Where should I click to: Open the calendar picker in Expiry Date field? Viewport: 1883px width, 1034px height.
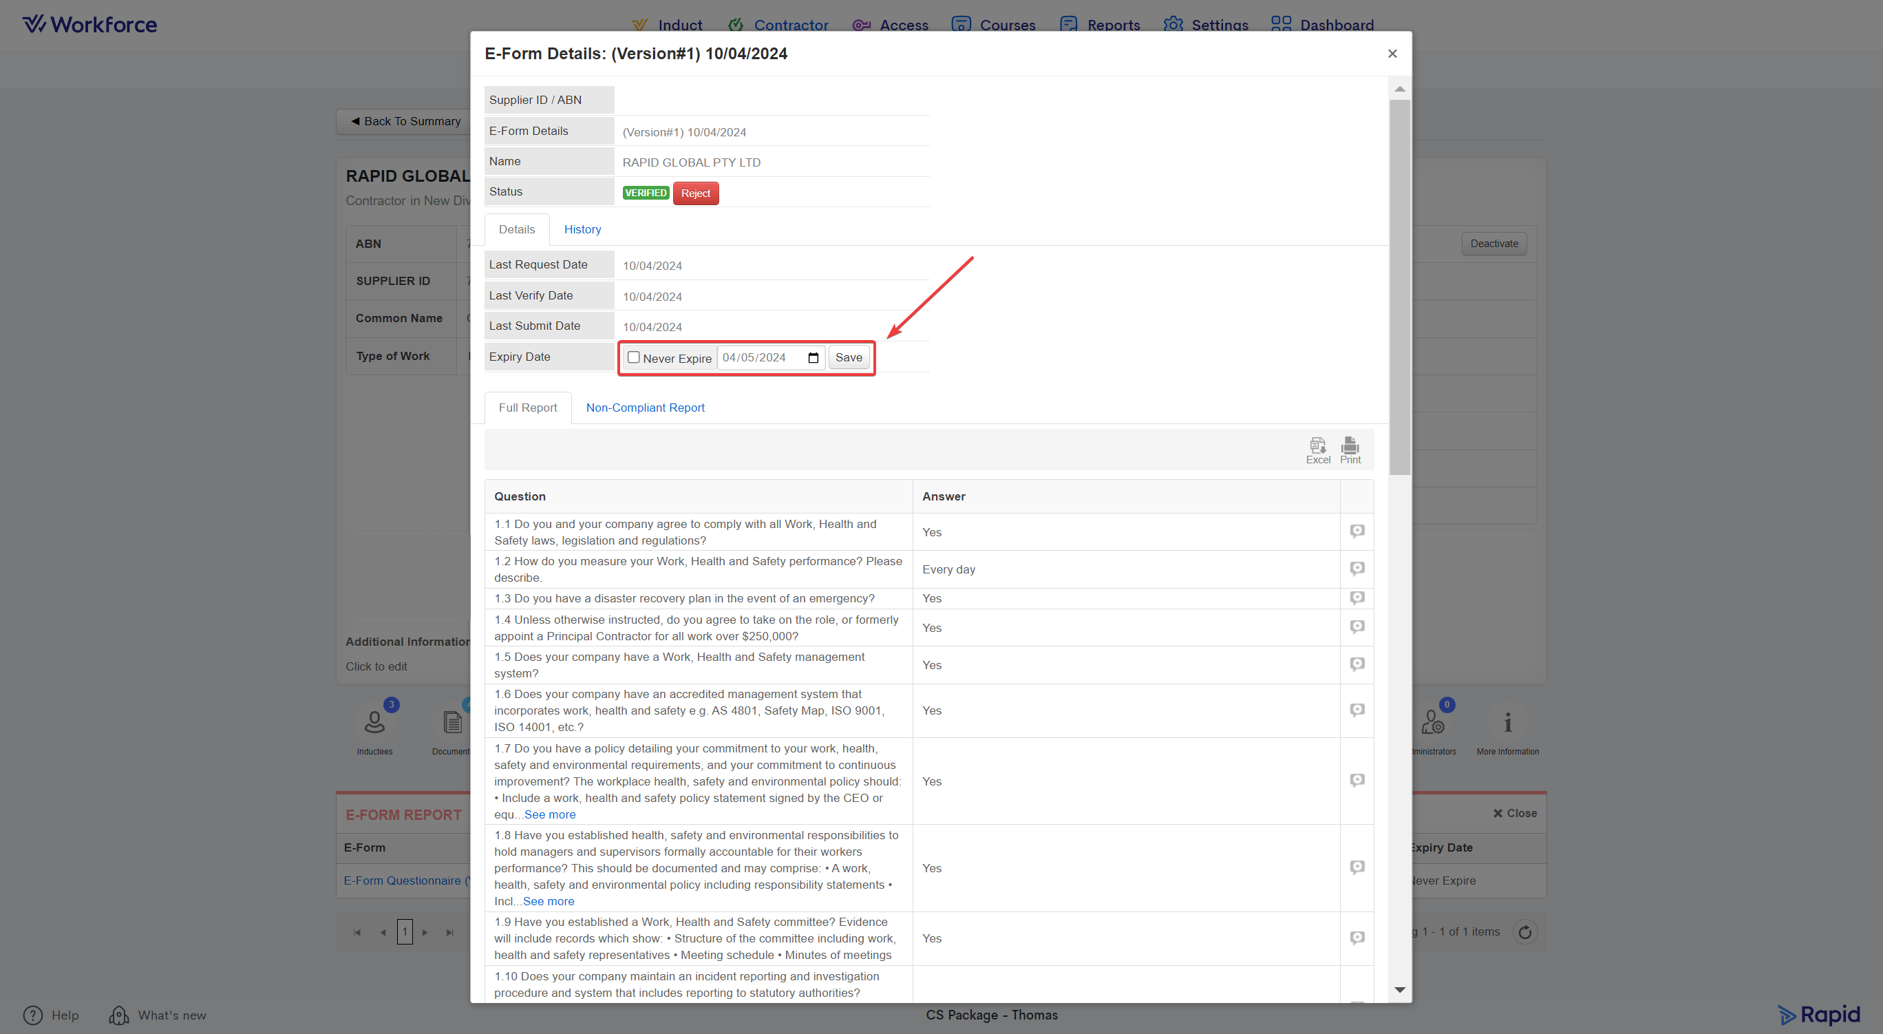pyautogui.click(x=813, y=357)
